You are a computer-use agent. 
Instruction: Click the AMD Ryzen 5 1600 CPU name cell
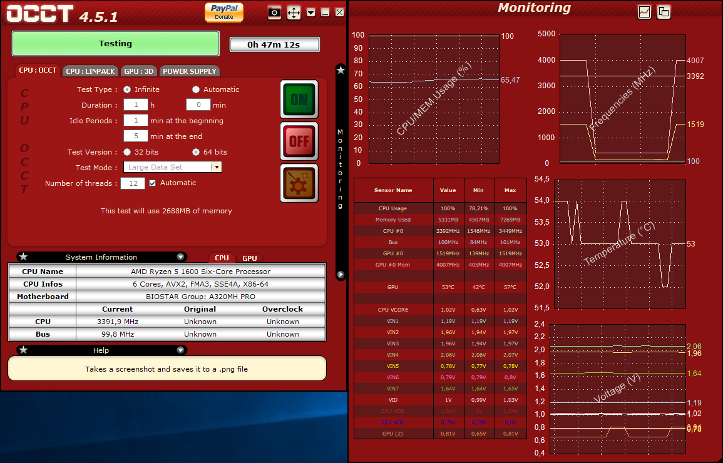(200, 272)
